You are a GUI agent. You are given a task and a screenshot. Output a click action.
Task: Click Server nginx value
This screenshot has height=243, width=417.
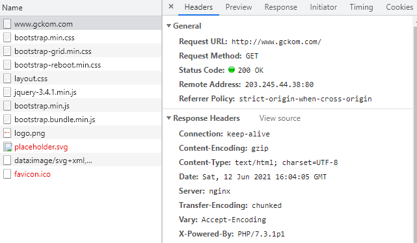(x=219, y=191)
